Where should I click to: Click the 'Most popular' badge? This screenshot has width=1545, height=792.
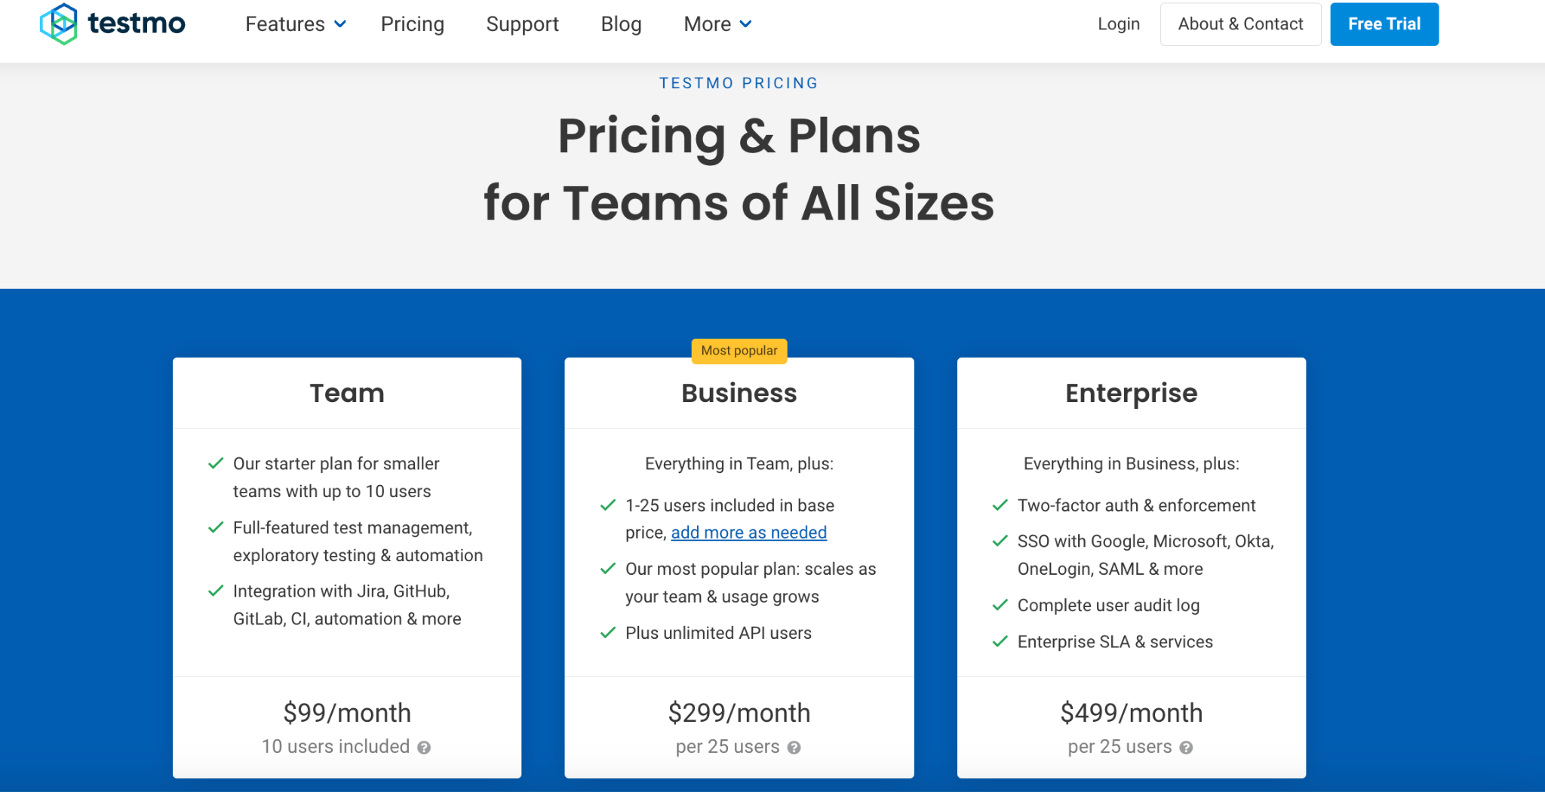739,351
